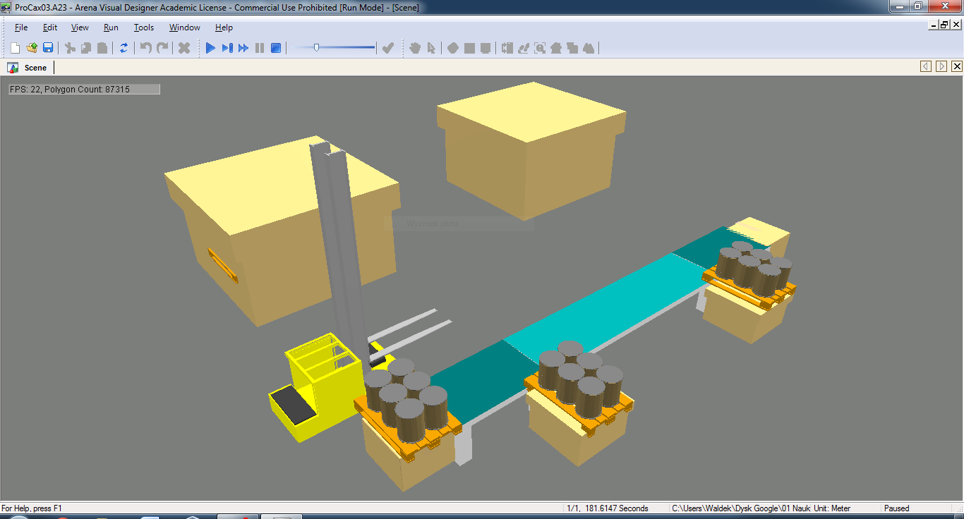Click the stacked boxes toolbar icon
This screenshot has width=964, height=519.
click(572, 48)
